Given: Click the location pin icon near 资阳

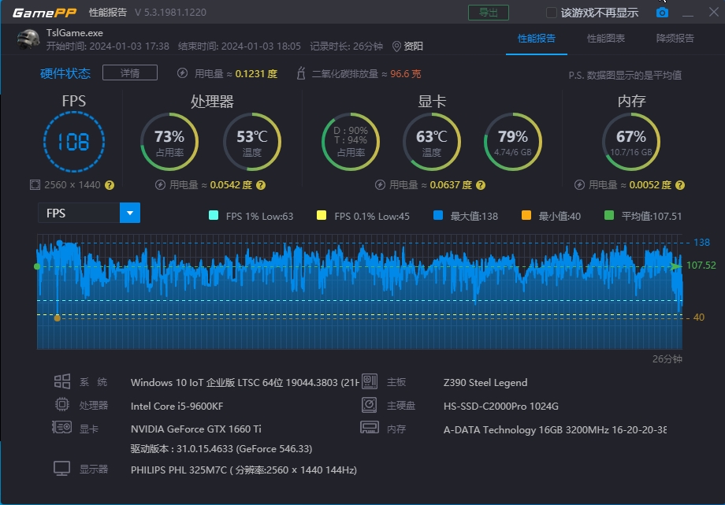Looking at the screenshot, I should point(396,46).
